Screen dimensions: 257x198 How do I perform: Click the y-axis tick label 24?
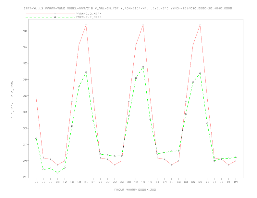point(25,161)
